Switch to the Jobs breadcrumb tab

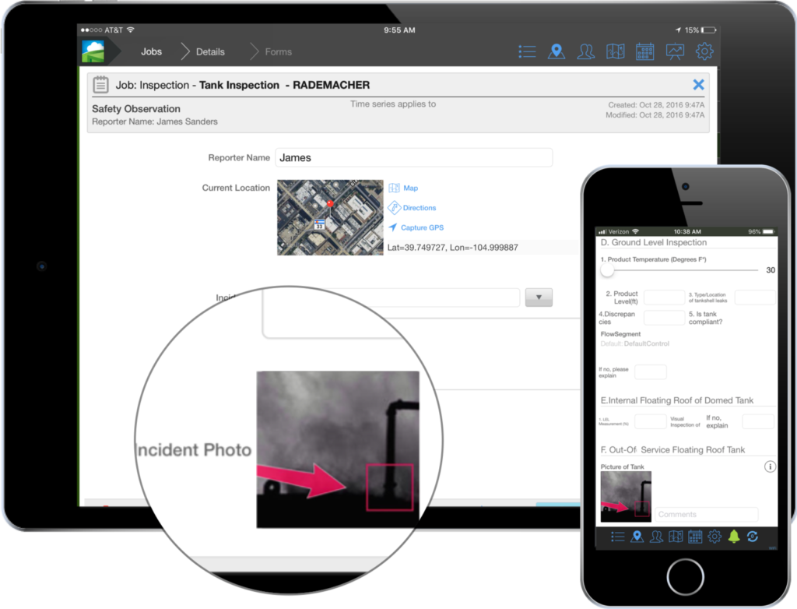tap(151, 51)
